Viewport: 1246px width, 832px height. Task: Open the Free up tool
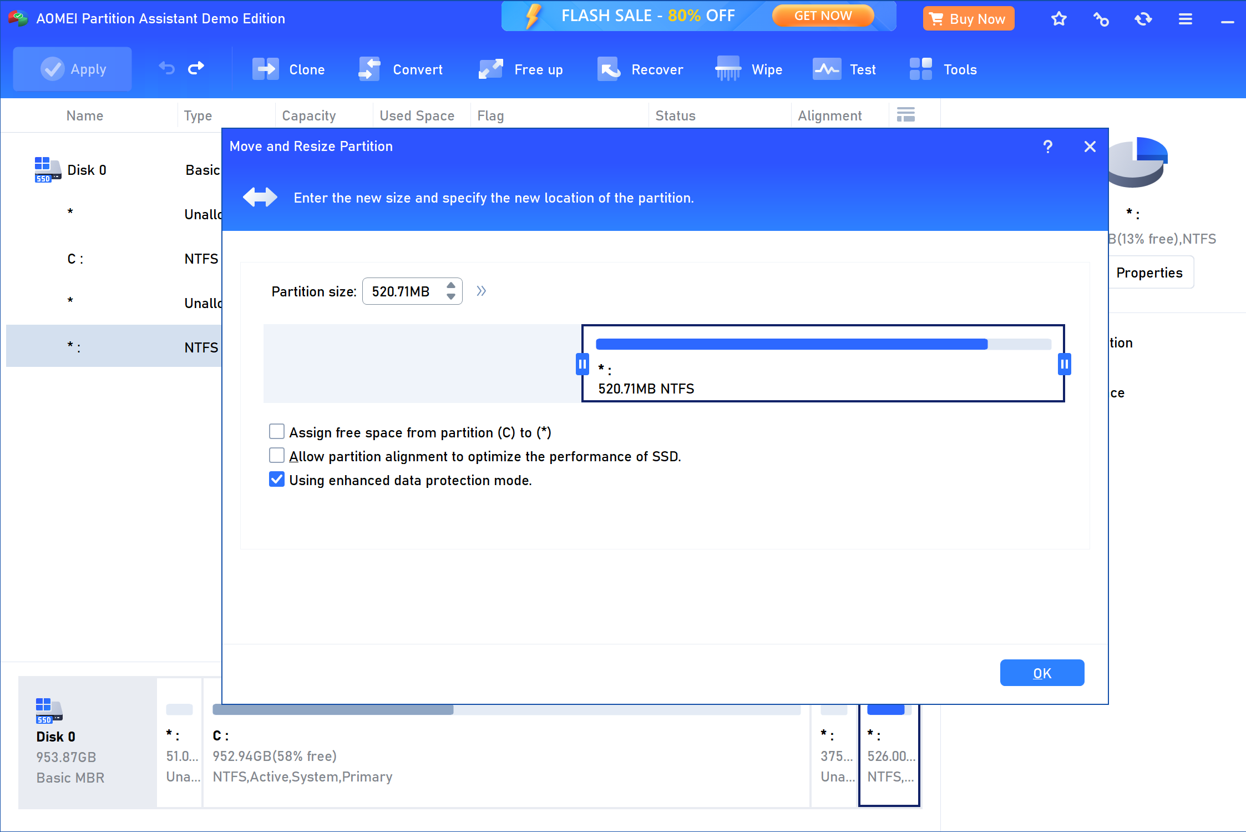click(x=520, y=69)
